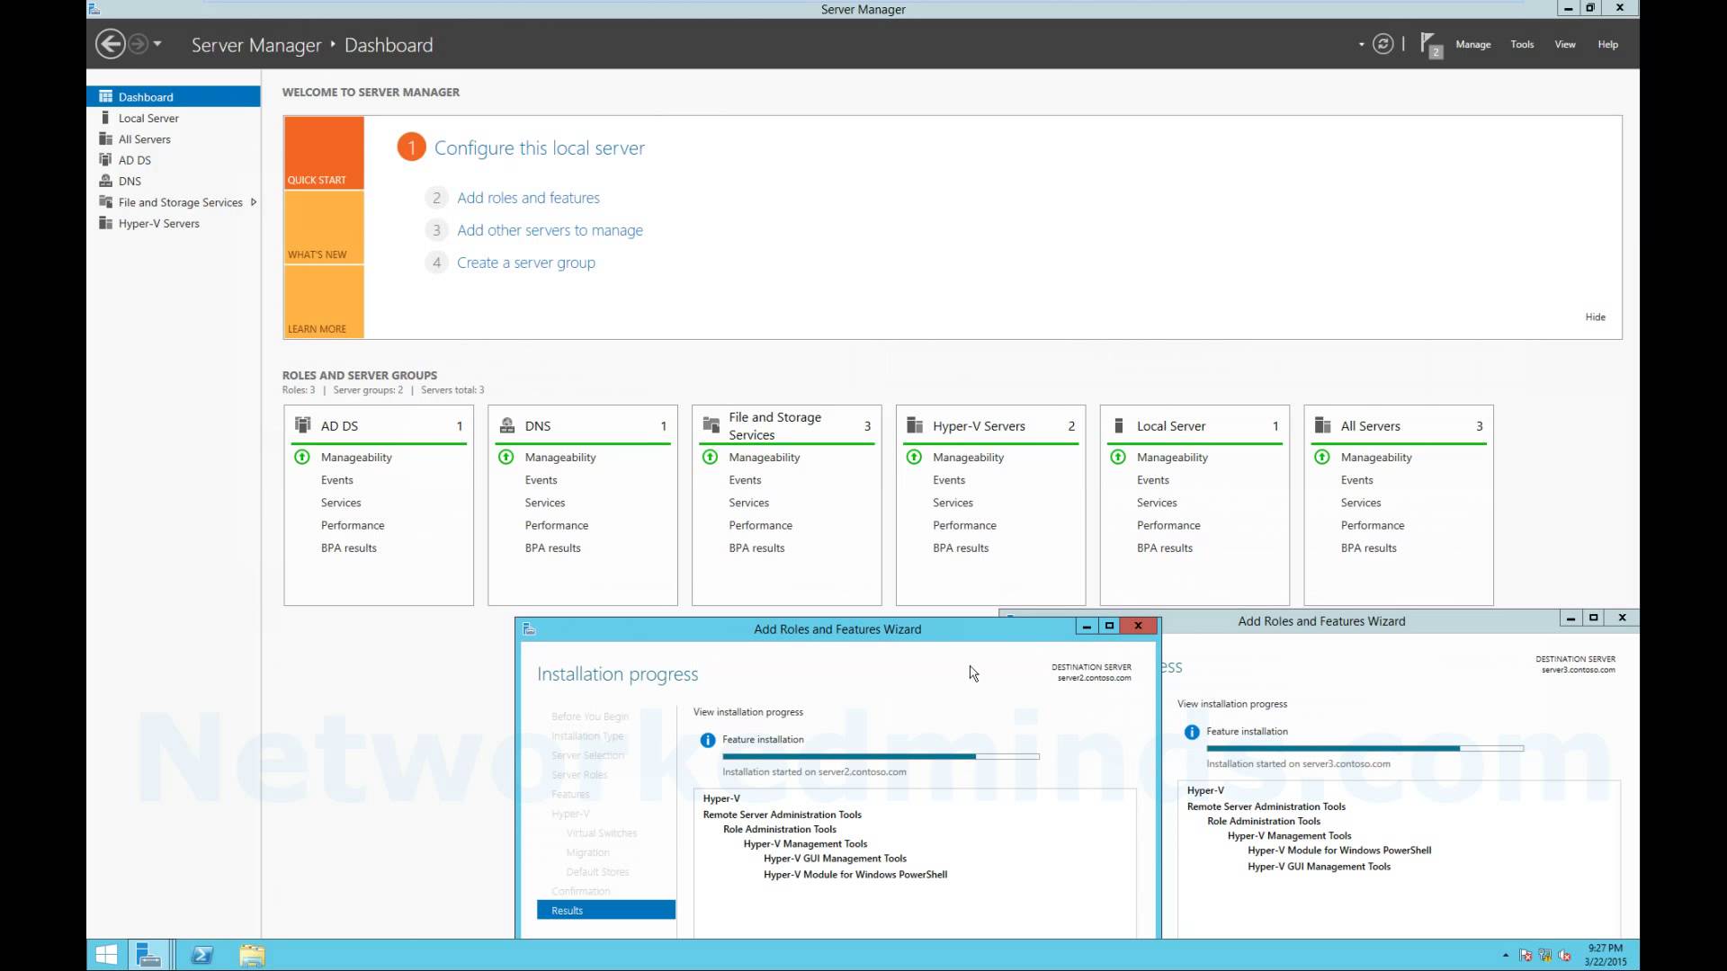The height and width of the screenshot is (971, 1727).
Task: Open the View menu
Action: 1565,44
